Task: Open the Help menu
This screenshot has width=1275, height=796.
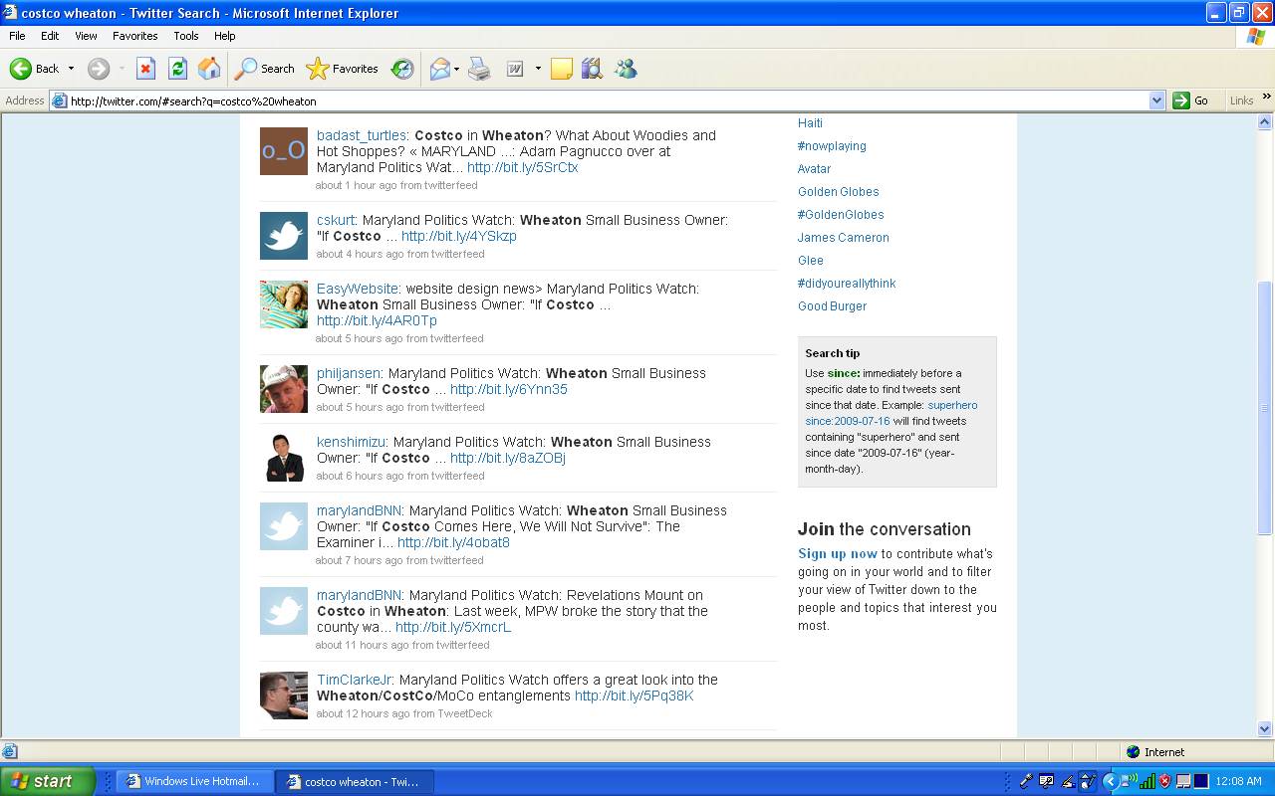Action: click(x=225, y=36)
